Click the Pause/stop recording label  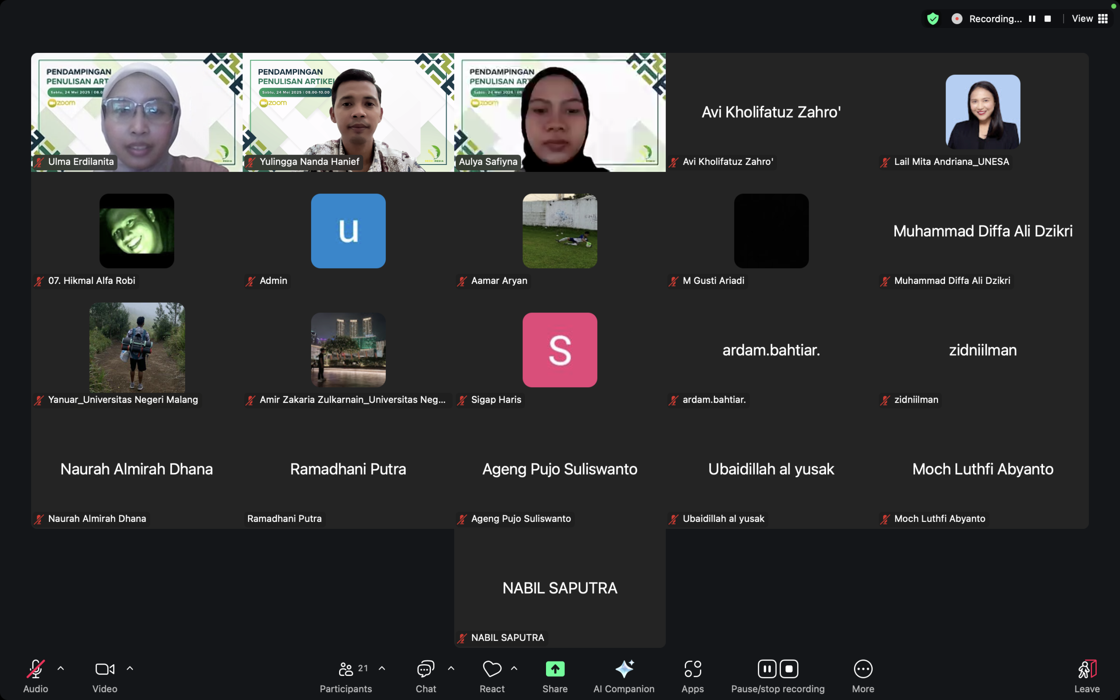click(777, 689)
